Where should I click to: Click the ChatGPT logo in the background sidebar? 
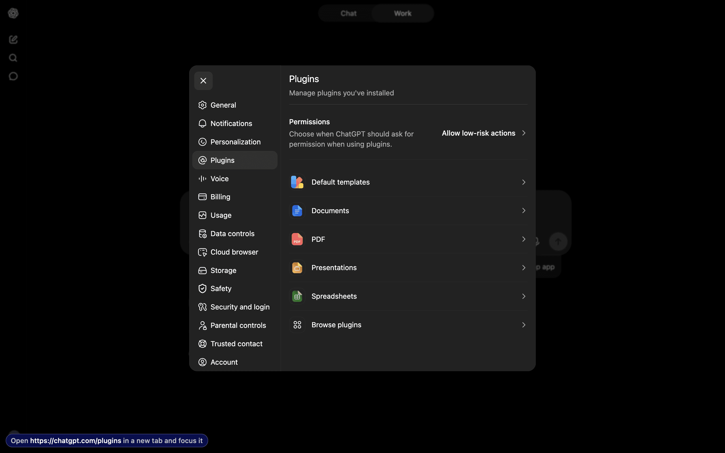(x=13, y=13)
